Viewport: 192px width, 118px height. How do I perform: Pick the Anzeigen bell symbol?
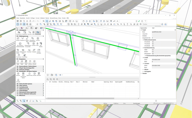18,80
